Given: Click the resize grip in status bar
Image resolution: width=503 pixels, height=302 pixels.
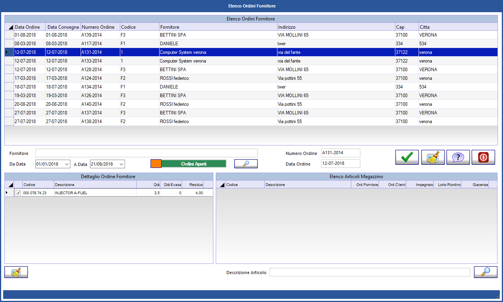Looking at the screenshot, I should click(497, 296).
